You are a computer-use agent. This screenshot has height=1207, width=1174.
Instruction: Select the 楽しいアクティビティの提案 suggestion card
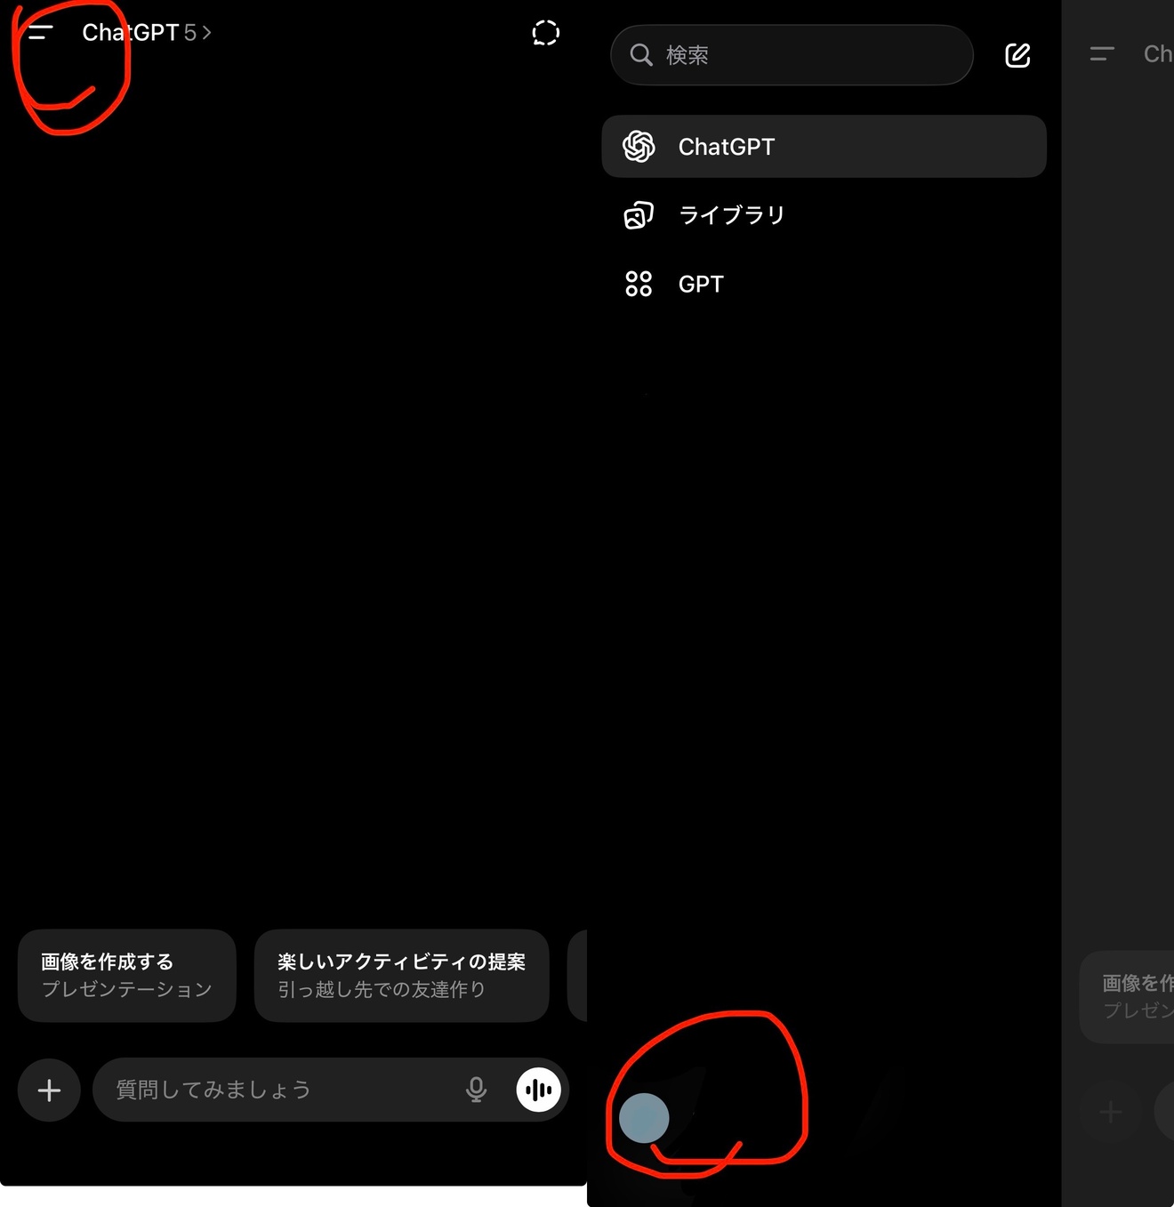(401, 976)
